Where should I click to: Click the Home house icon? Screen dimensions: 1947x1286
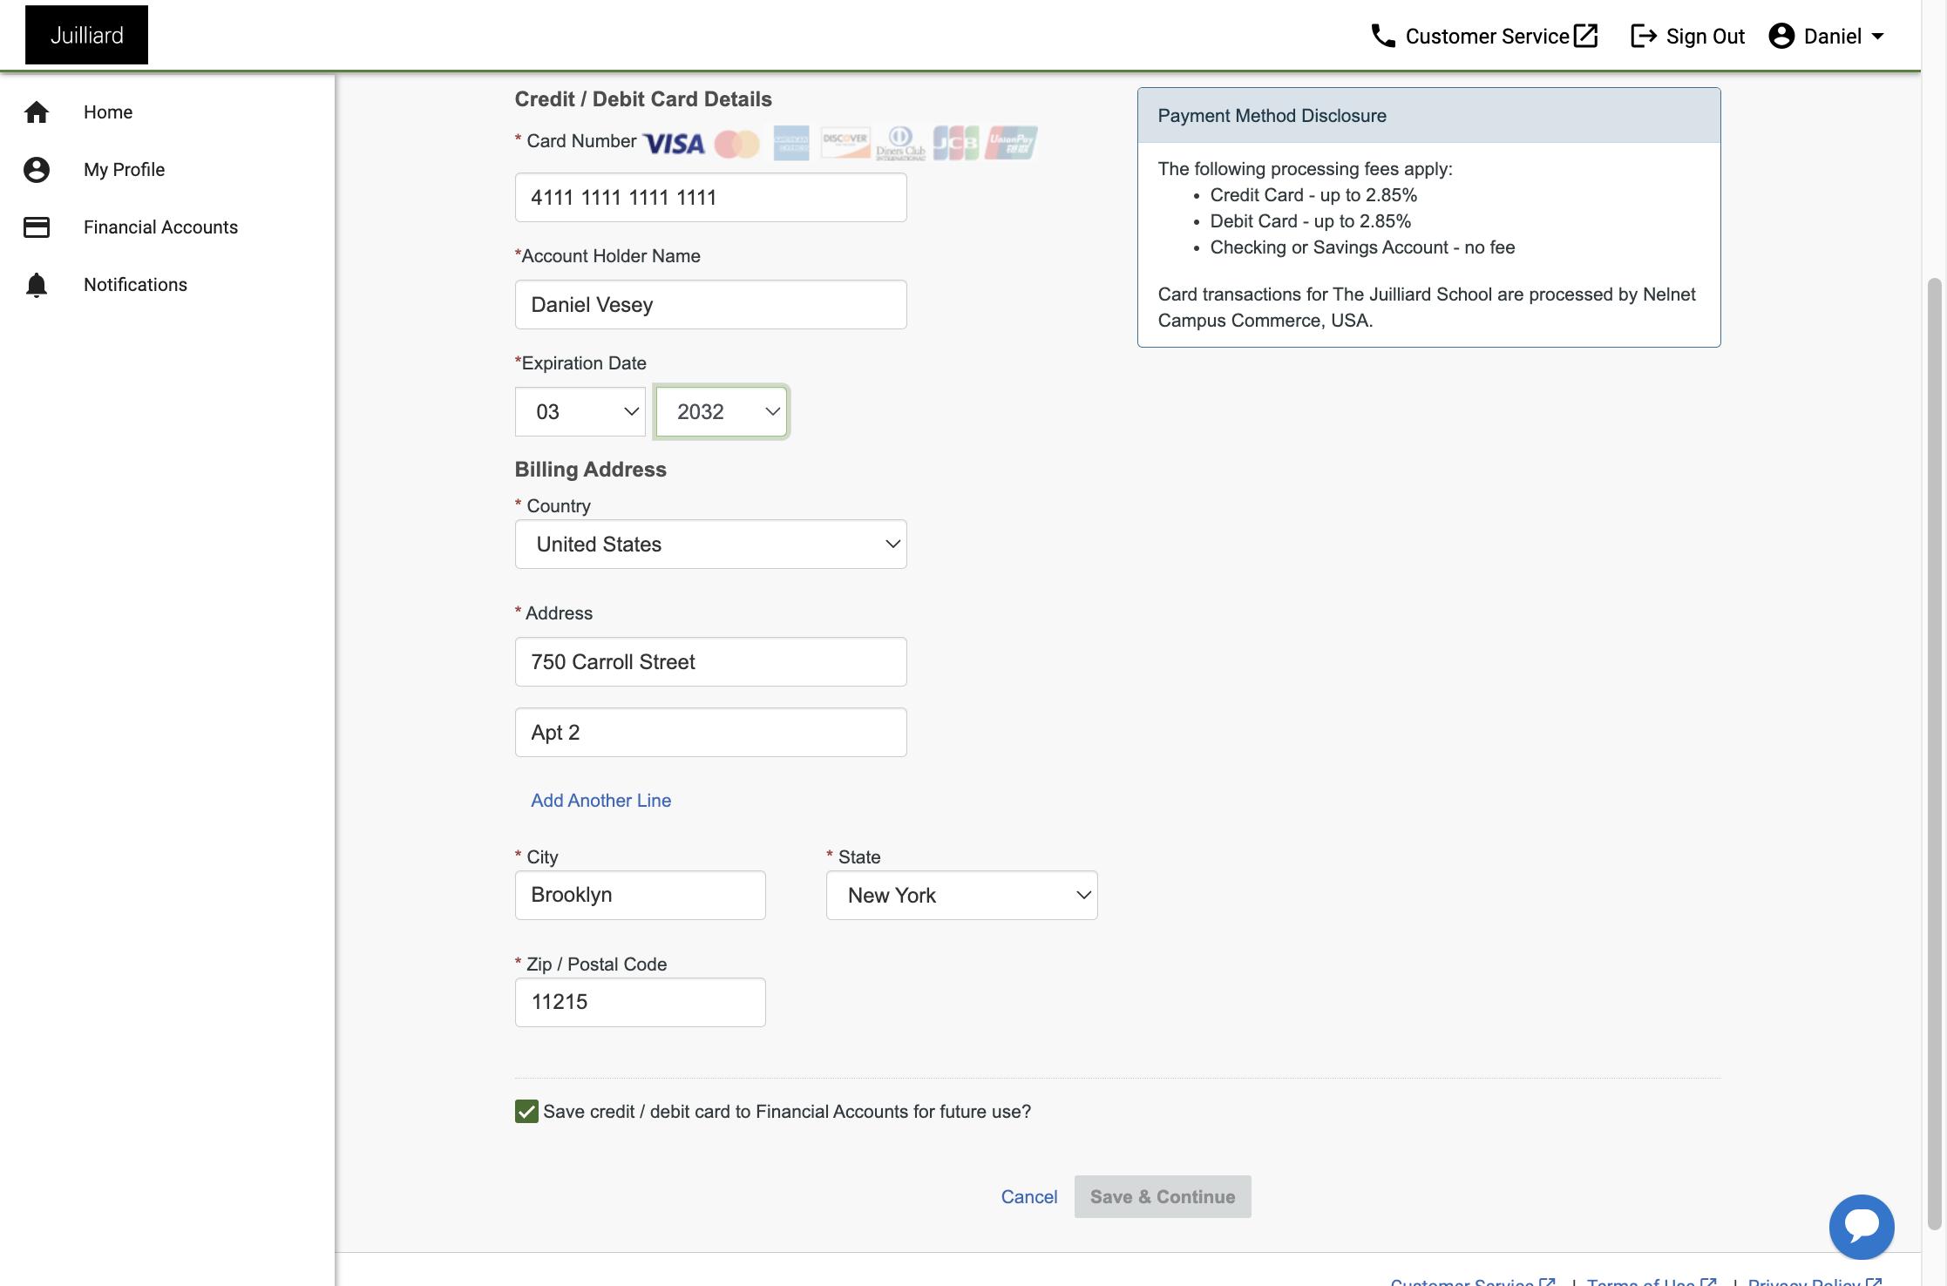click(37, 112)
